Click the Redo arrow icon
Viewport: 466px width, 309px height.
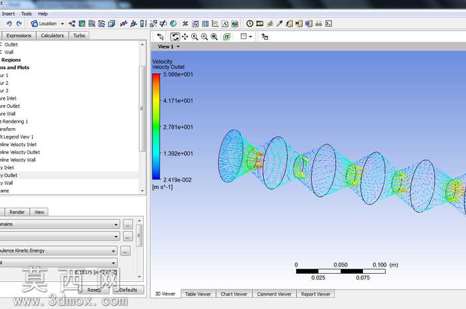pyautogui.click(x=19, y=23)
